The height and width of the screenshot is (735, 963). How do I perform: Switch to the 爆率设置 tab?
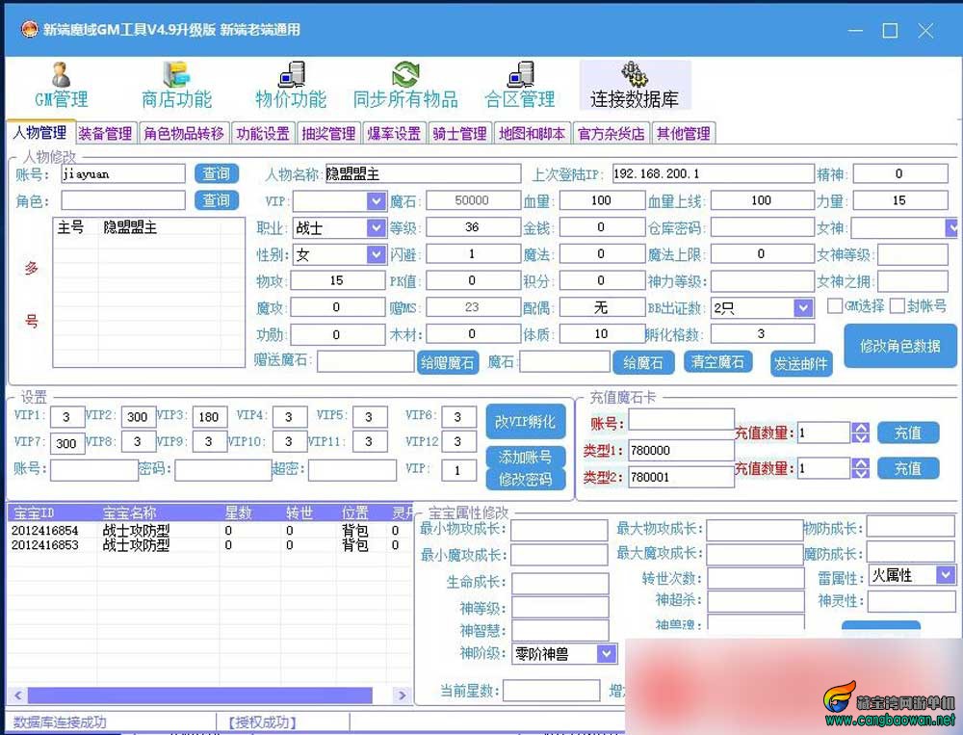point(394,133)
